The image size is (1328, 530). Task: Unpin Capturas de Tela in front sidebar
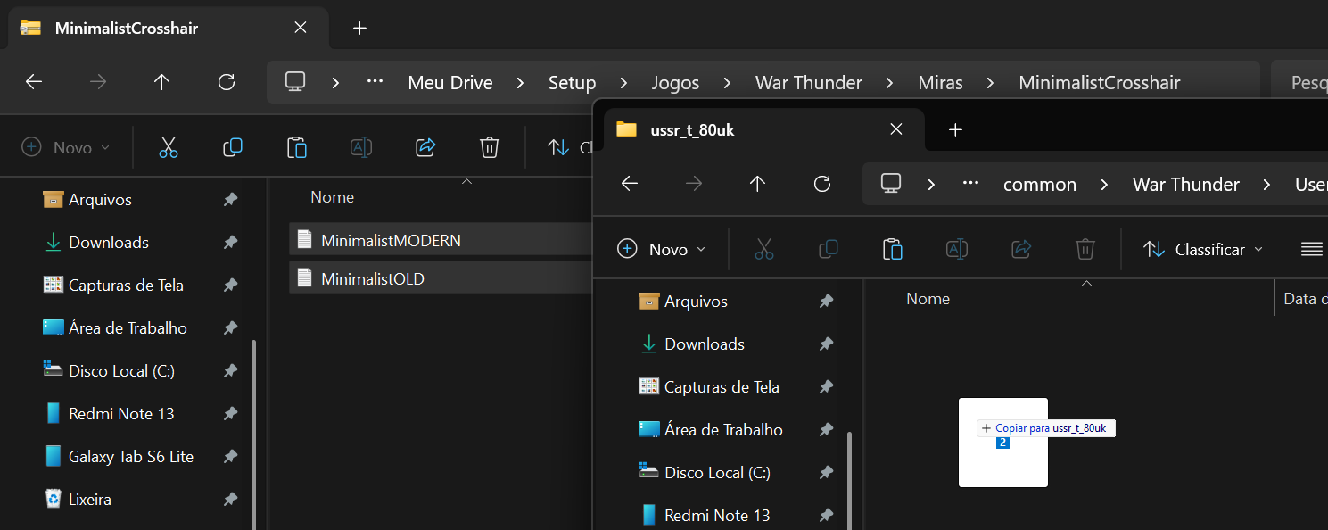point(826,387)
